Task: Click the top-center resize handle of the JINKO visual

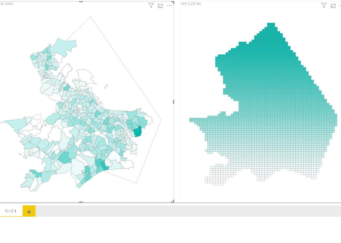Action: click(x=81, y=1)
